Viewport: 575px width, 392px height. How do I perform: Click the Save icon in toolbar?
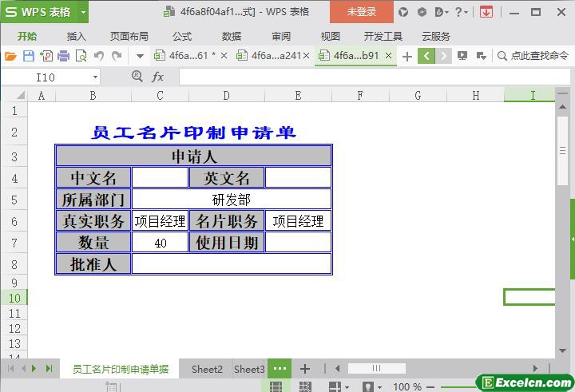(28, 56)
